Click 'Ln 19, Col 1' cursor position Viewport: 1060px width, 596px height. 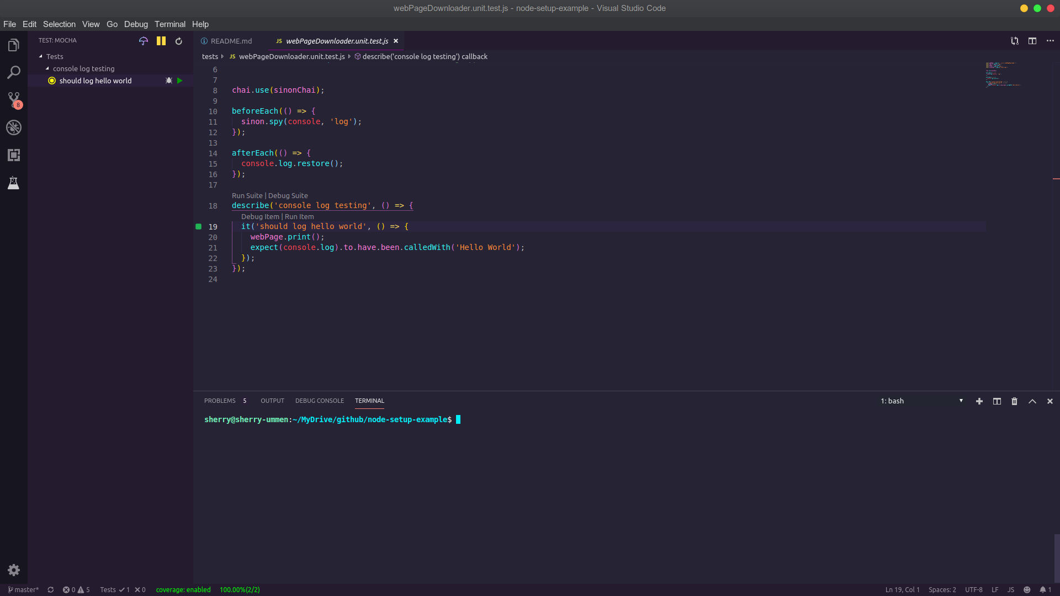point(903,590)
